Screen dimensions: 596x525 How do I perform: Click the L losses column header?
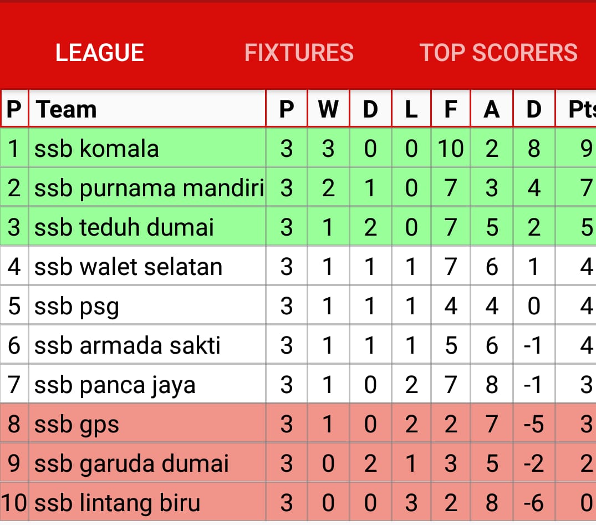coord(411,109)
